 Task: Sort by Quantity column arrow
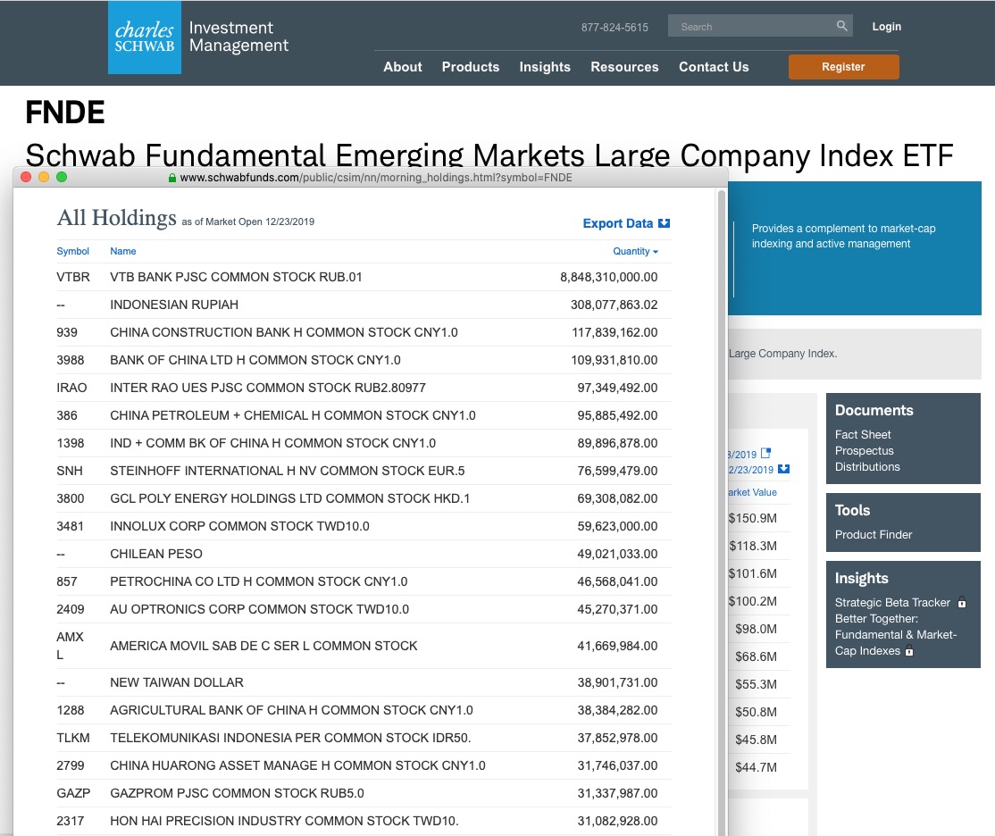coord(656,252)
